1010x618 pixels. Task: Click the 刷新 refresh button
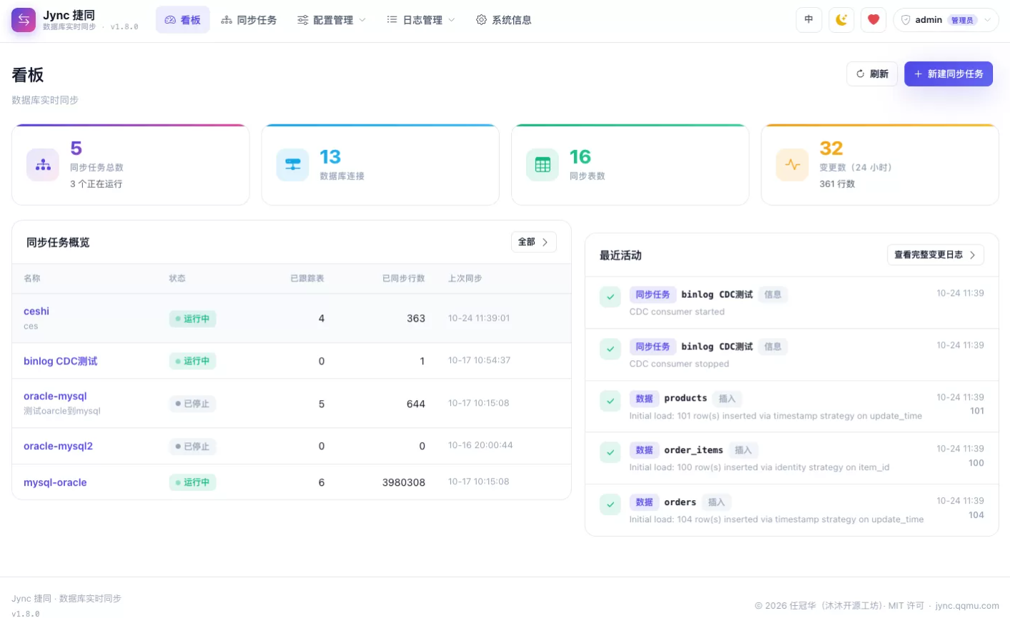pos(872,74)
